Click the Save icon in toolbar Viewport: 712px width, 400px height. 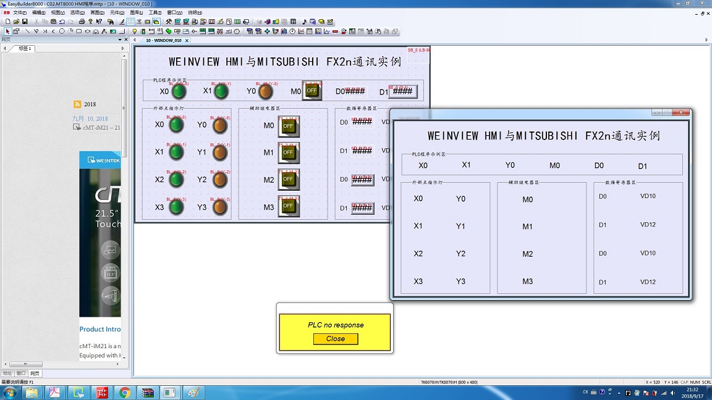pos(25,22)
